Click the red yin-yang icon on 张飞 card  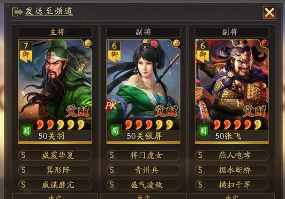265,43
